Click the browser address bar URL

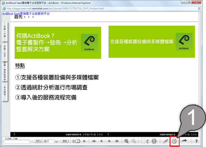(55, 8)
